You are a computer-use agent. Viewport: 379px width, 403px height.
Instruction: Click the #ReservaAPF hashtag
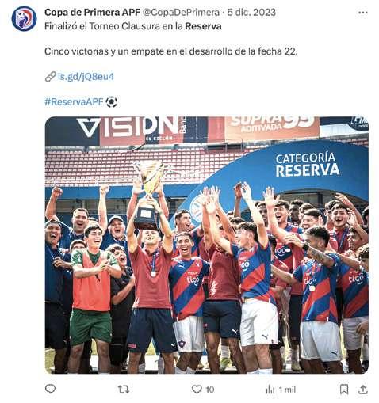pyautogui.click(x=74, y=101)
